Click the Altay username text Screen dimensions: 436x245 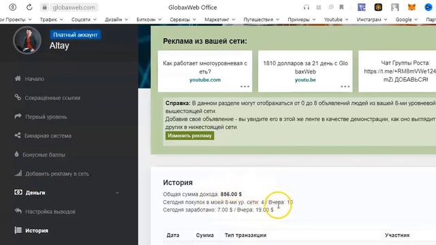(x=59, y=46)
